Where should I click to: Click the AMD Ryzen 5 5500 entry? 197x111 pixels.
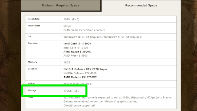point(76,56)
